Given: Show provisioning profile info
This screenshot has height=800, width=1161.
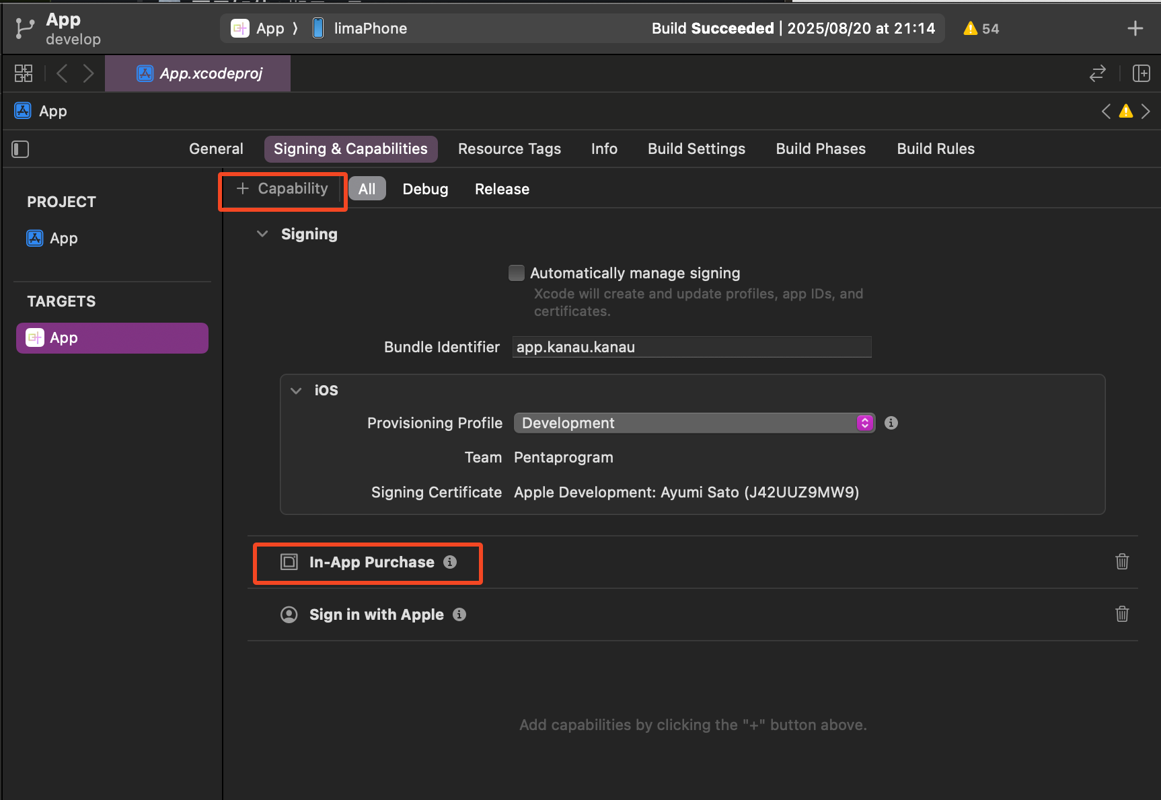Looking at the screenshot, I should [x=891, y=423].
